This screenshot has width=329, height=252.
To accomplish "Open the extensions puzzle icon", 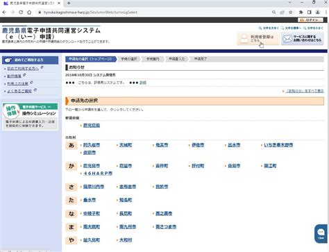I will point(301,12).
